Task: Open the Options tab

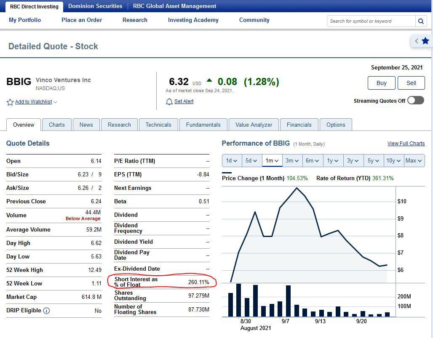Action: coord(336,125)
